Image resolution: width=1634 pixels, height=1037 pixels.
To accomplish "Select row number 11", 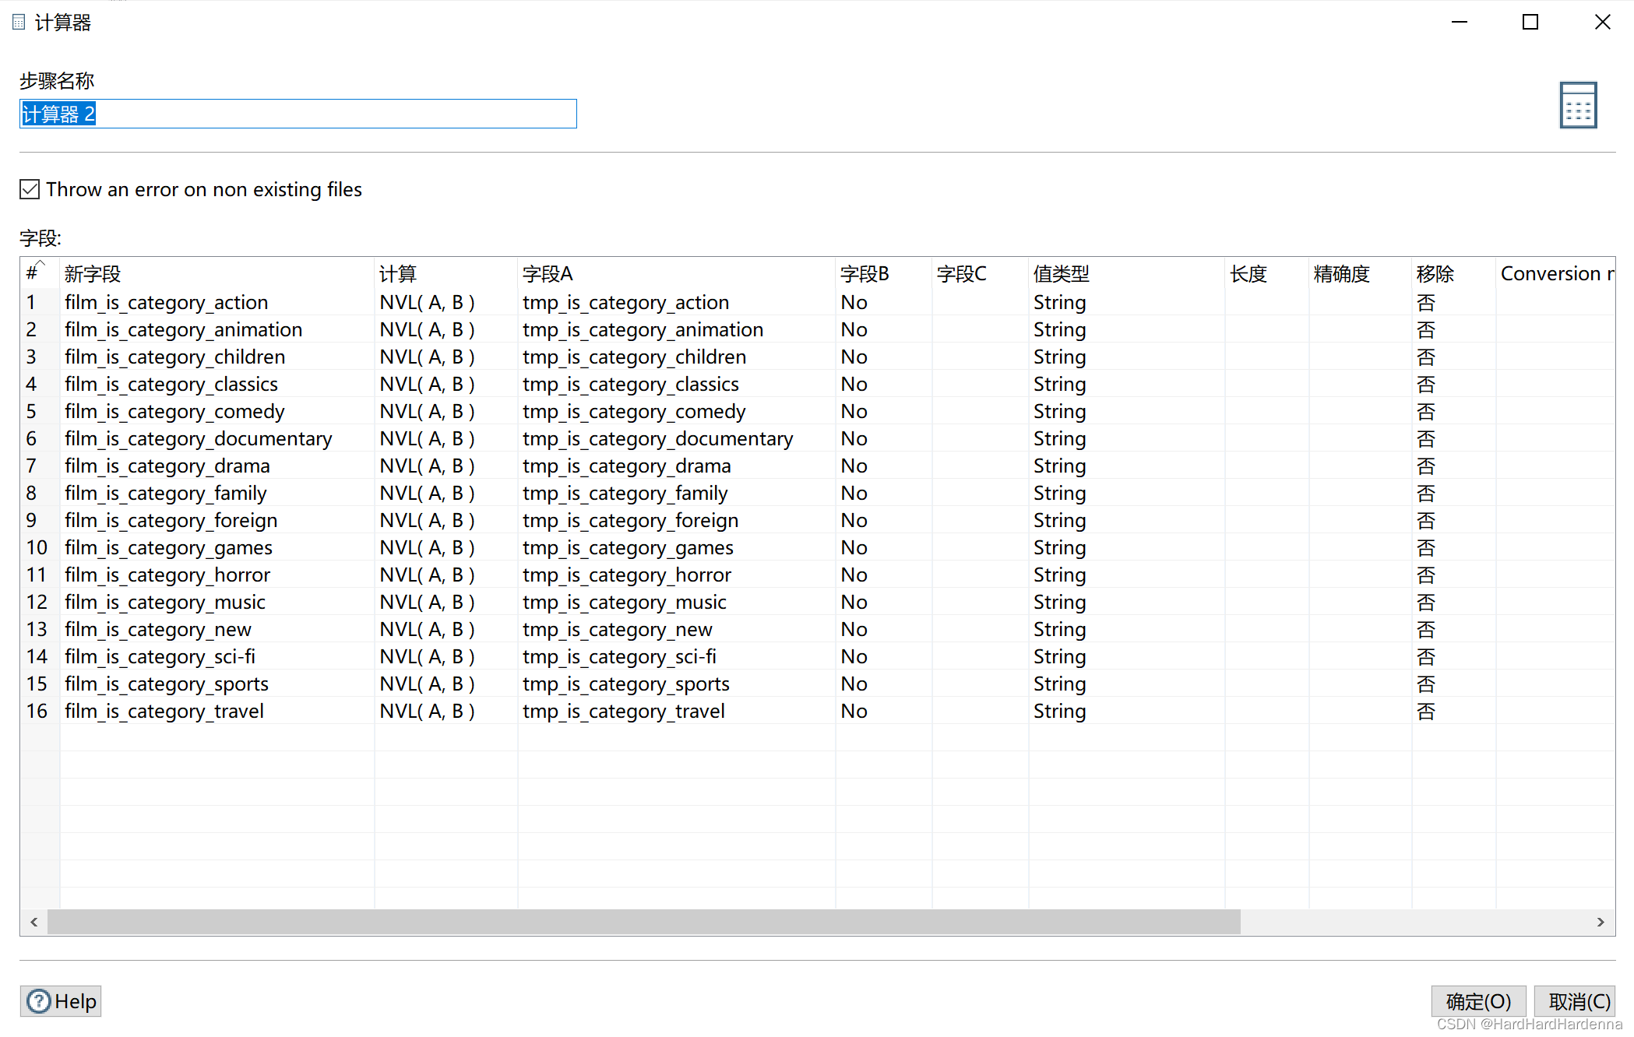I will [40, 575].
